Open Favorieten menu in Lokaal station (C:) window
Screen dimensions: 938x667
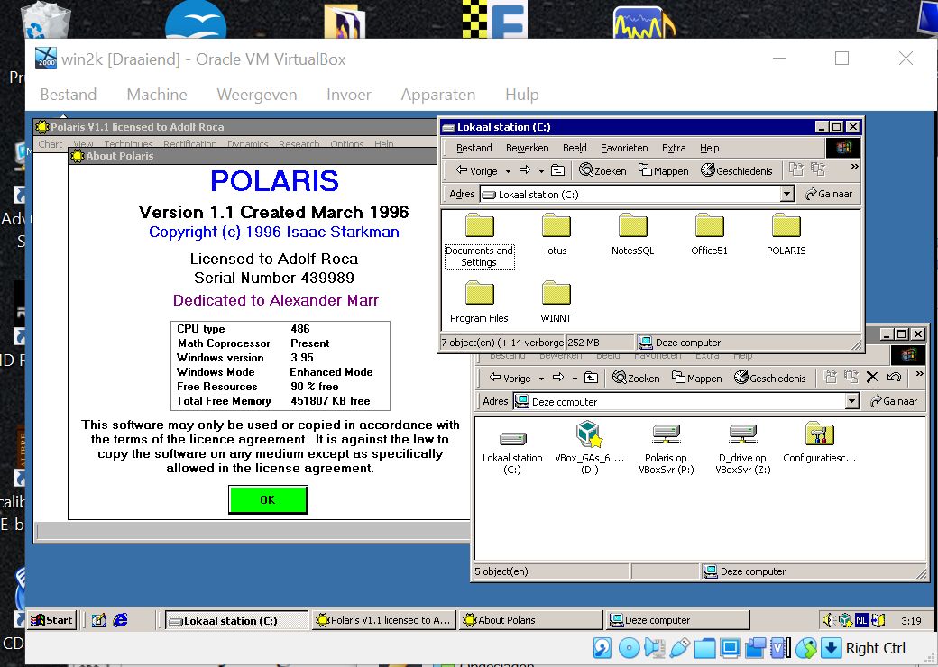624,148
